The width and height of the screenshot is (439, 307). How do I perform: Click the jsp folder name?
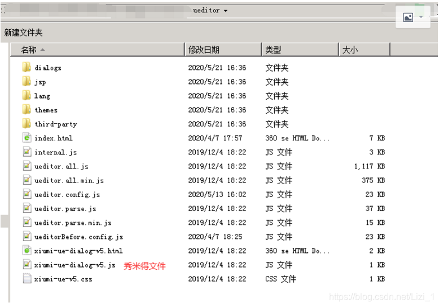[40, 82]
